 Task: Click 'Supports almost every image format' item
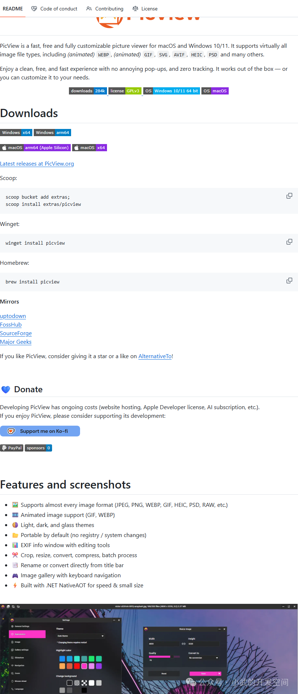coord(124,505)
